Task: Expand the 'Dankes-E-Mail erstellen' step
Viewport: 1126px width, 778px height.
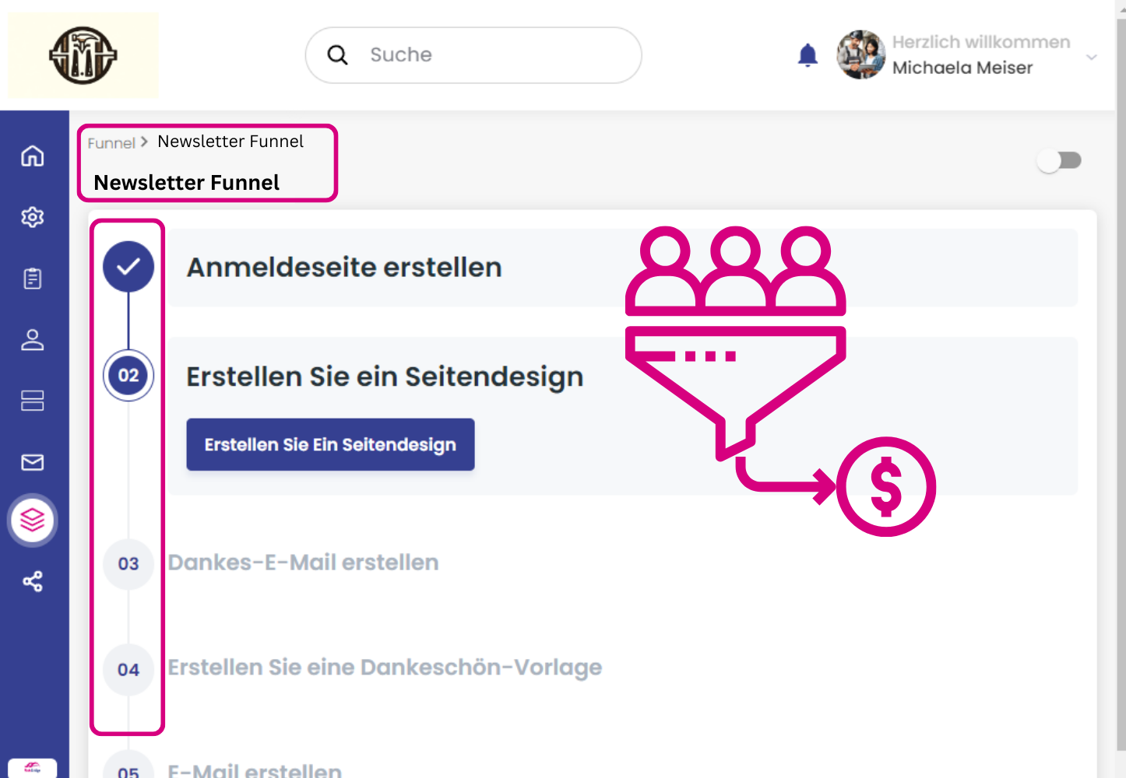Action: pyautogui.click(x=303, y=562)
